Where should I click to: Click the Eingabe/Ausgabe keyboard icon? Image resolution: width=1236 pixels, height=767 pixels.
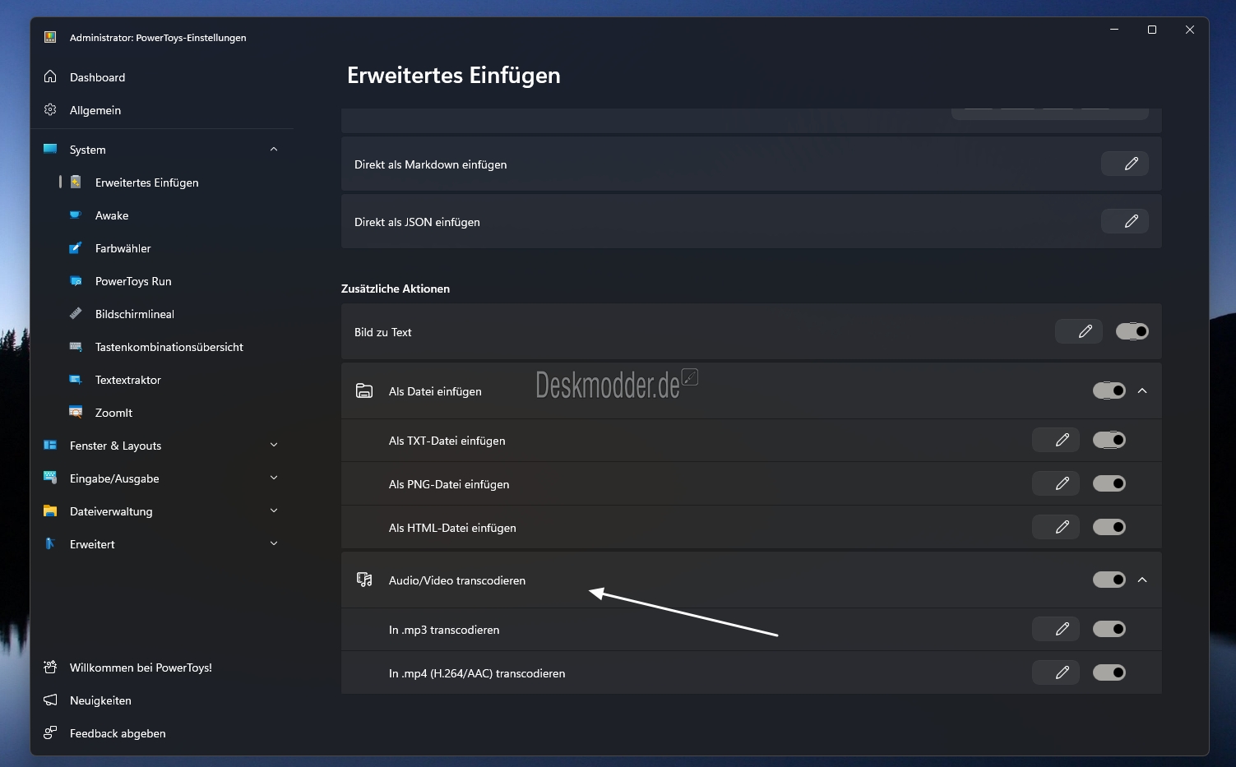50,478
